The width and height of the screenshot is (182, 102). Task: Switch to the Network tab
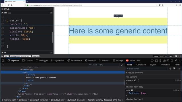click(104, 60)
